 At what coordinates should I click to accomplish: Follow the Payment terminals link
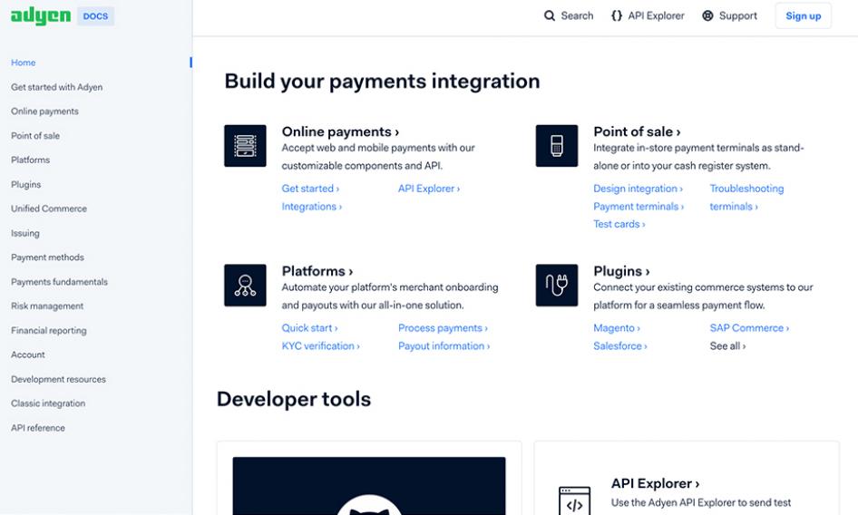[639, 207]
